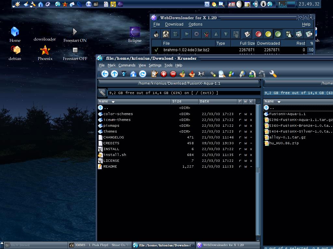Click the add new download icon in WebDownloader
The width and height of the screenshot is (333, 249).
(x=156, y=34)
